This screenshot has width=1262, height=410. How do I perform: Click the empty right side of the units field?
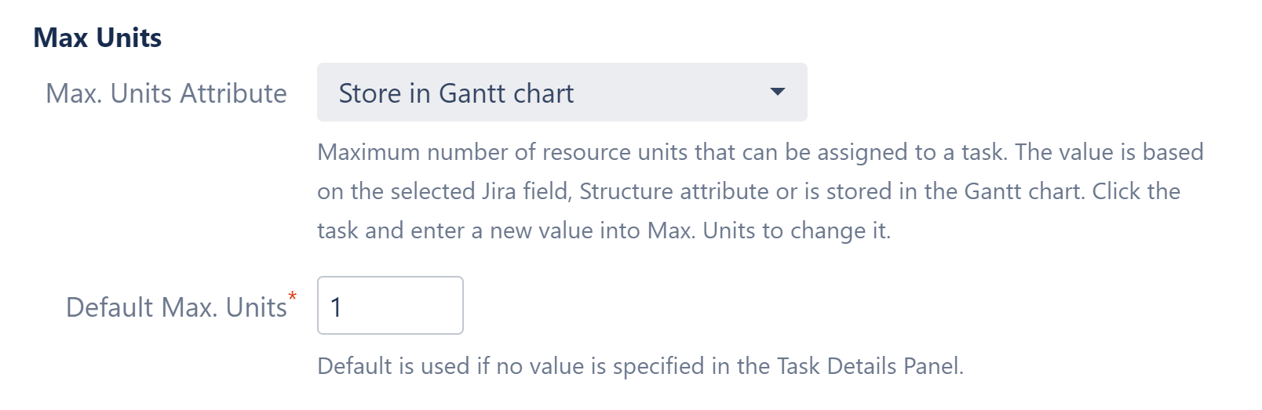[x=424, y=306]
